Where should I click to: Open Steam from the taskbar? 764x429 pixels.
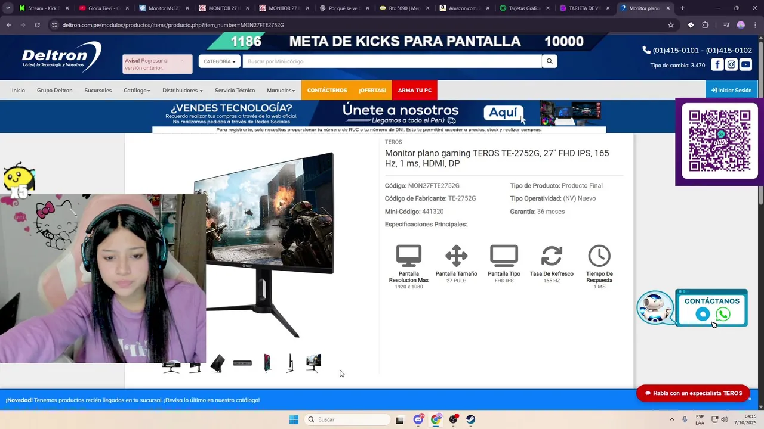point(471,419)
